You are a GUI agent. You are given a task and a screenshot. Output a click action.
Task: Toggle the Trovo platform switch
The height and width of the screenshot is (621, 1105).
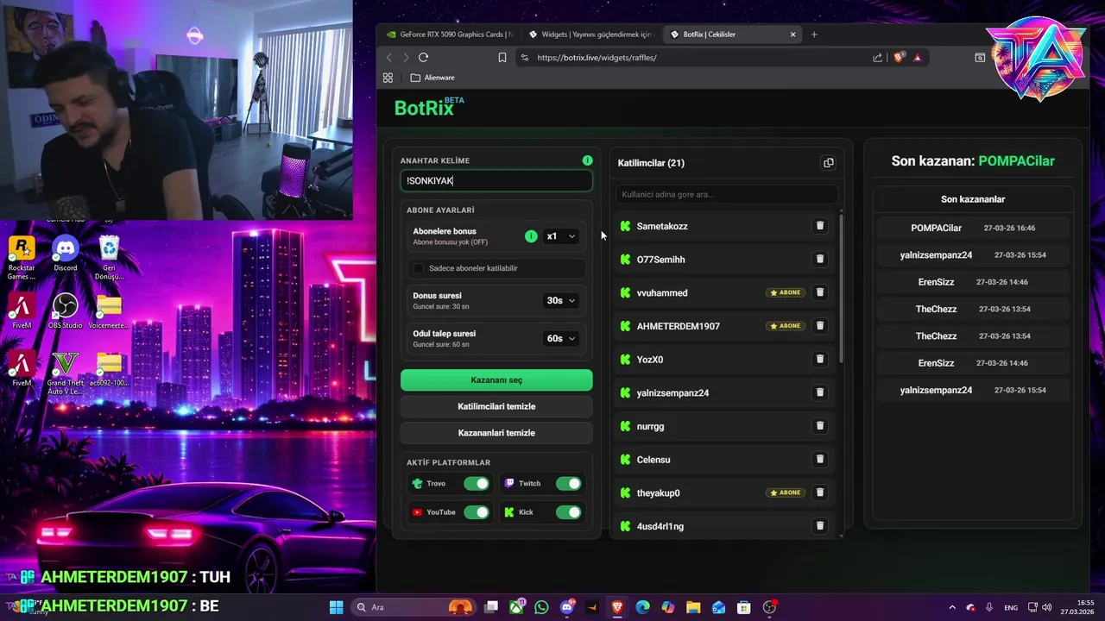pyautogui.click(x=476, y=484)
